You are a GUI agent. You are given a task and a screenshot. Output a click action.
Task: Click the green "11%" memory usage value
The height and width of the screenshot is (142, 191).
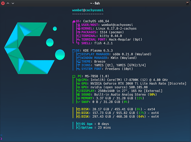[x=139, y=98]
